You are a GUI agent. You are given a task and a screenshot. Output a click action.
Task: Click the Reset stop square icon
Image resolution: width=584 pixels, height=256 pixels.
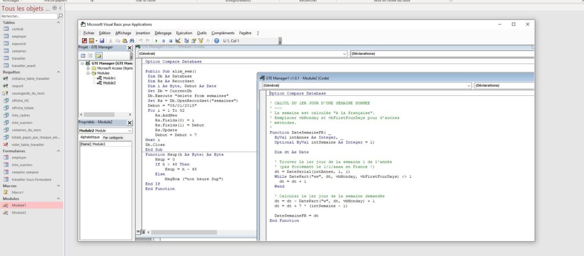171,41
